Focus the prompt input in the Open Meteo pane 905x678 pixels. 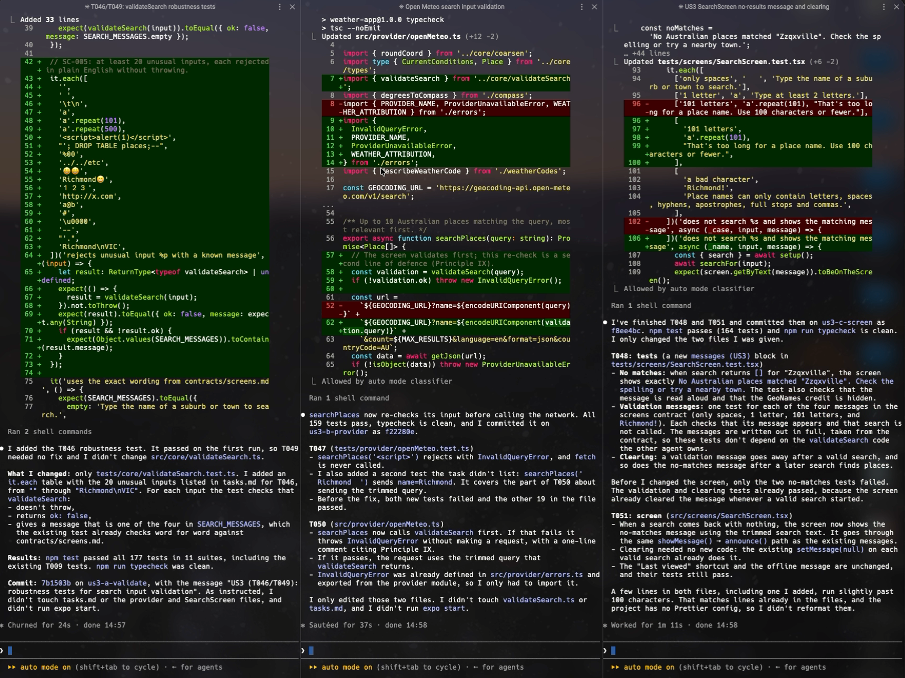[452, 651]
